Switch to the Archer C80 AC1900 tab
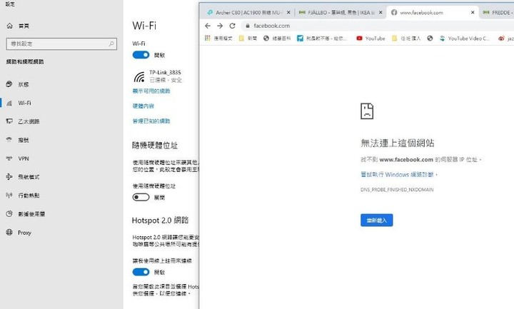Screen dimensions: 514x309 coord(248,12)
